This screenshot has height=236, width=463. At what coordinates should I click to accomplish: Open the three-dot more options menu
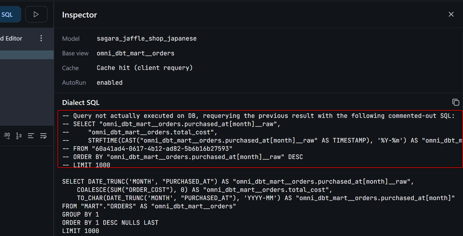click(41, 38)
